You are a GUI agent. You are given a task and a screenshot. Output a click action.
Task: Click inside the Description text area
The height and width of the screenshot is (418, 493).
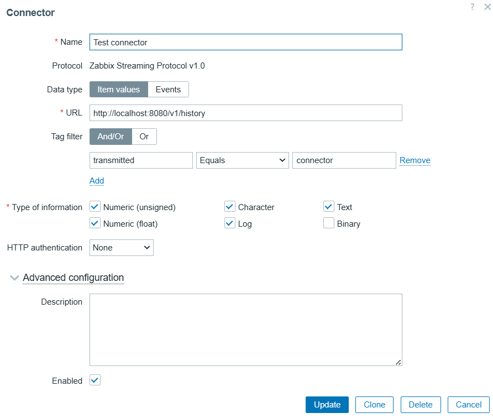245,330
